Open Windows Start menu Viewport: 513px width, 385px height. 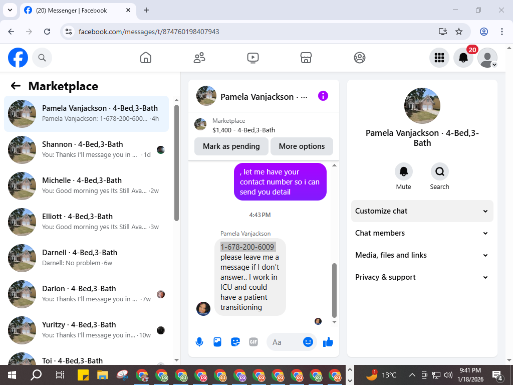12,375
